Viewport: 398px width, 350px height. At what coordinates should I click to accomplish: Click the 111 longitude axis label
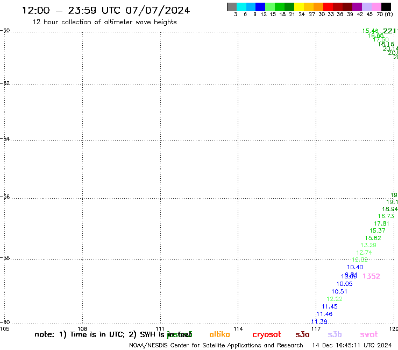point(160,329)
